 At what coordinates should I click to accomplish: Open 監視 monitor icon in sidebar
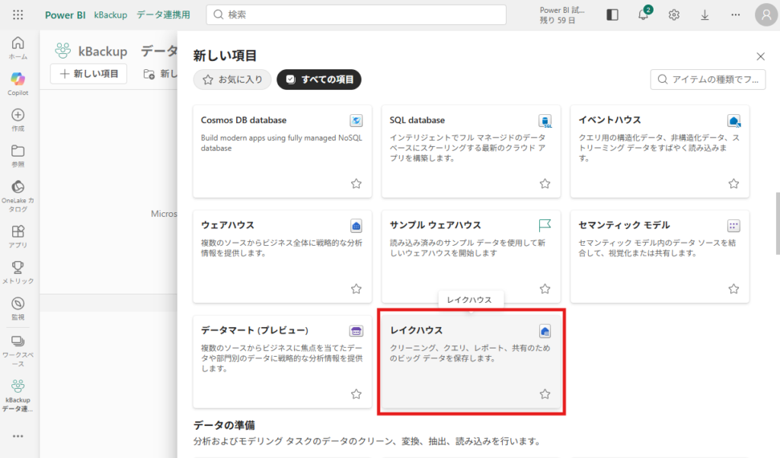(x=18, y=303)
